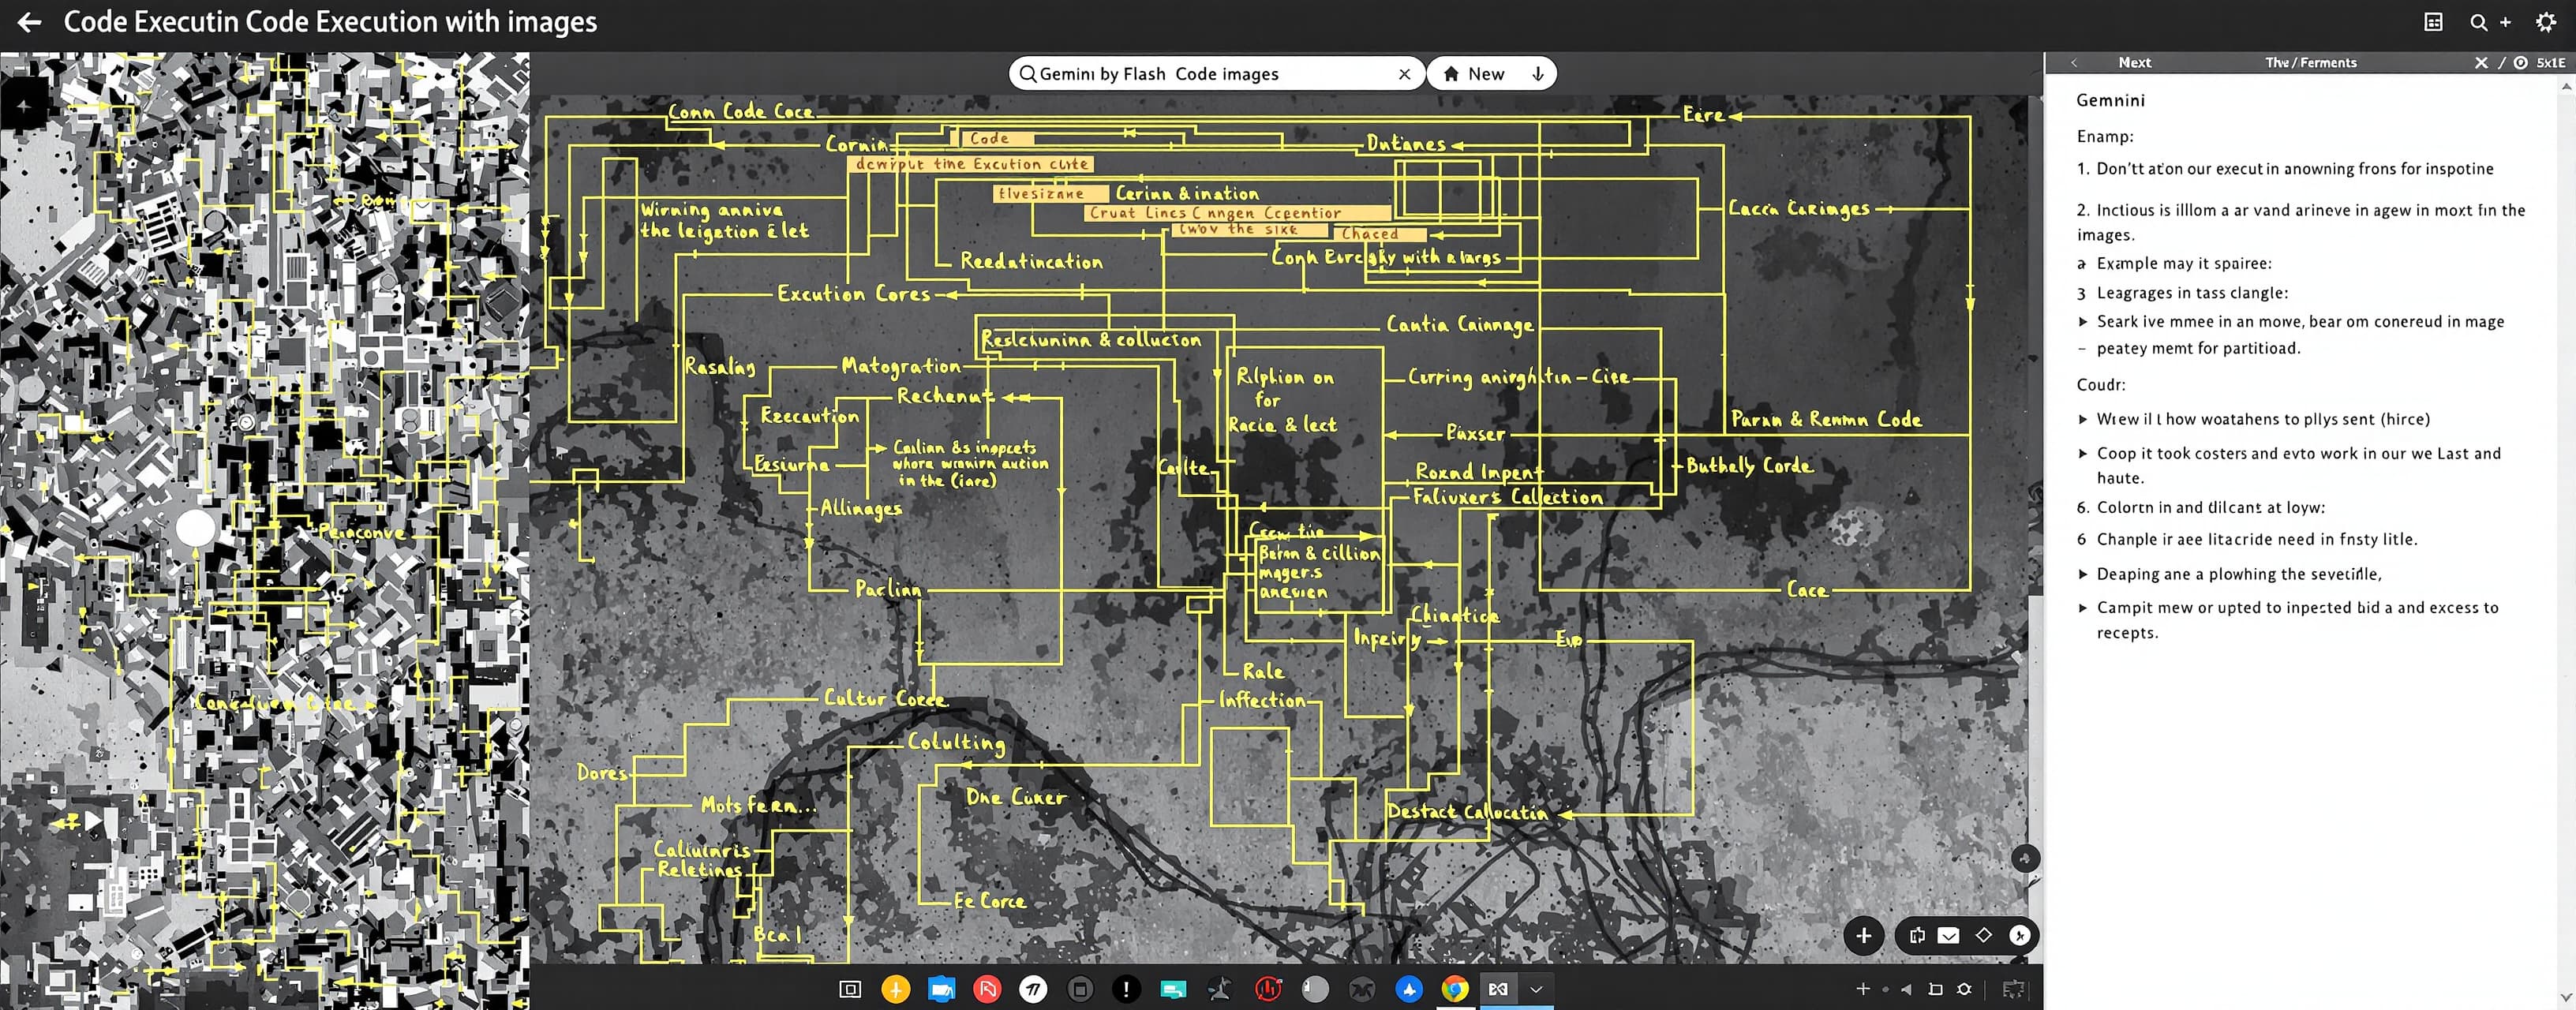
Task: Click the back chevron in the side panel header
Action: coord(2074,62)
